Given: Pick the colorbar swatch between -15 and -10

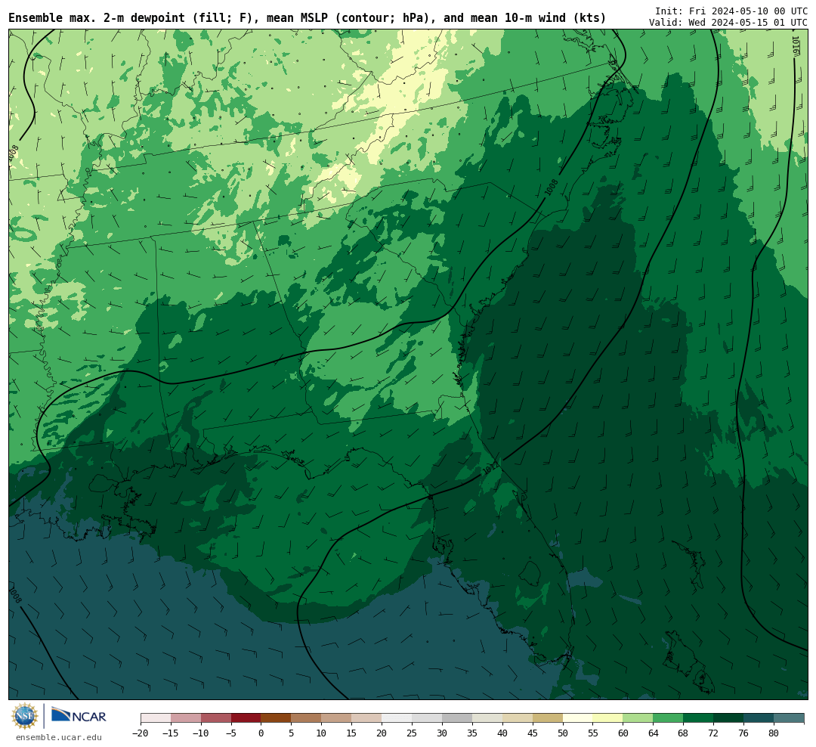Looking at the screenshot, I should (x=186, y=718).
